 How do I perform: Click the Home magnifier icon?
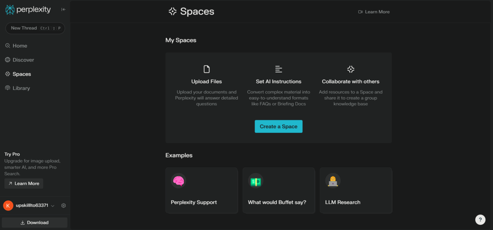pyautogui.click(x=8, y=46)
